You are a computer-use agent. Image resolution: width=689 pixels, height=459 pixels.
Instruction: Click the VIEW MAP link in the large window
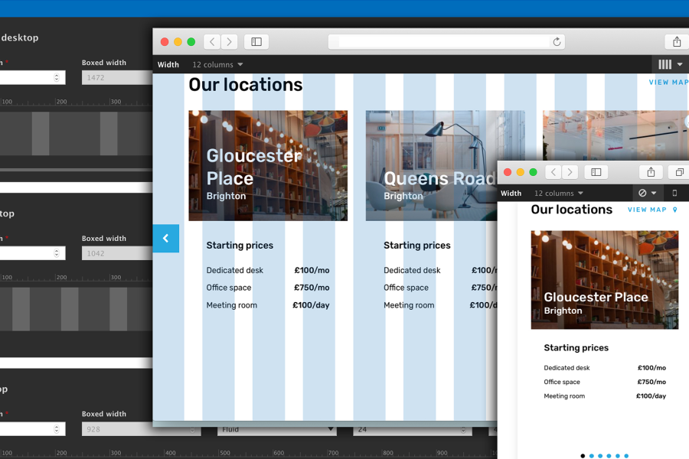(668, 83)
